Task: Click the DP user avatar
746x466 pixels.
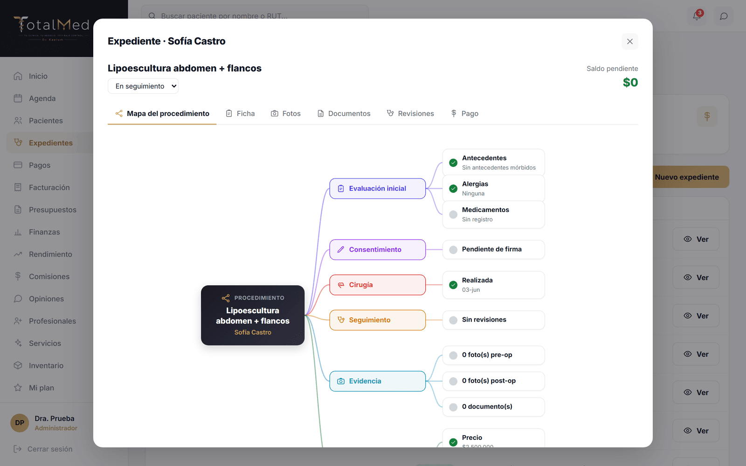Action: coord(20,423)
